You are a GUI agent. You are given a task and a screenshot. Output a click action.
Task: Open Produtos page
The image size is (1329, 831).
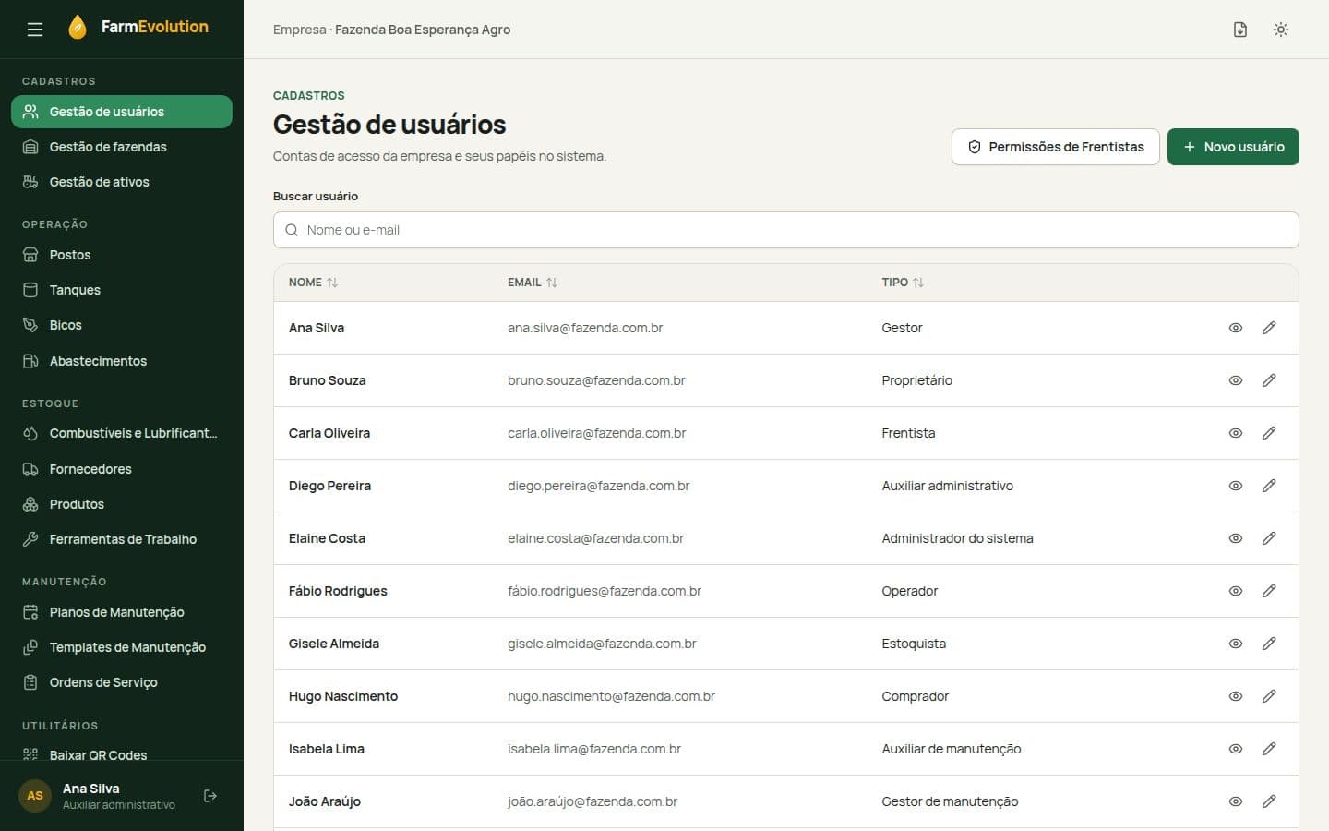122,504
